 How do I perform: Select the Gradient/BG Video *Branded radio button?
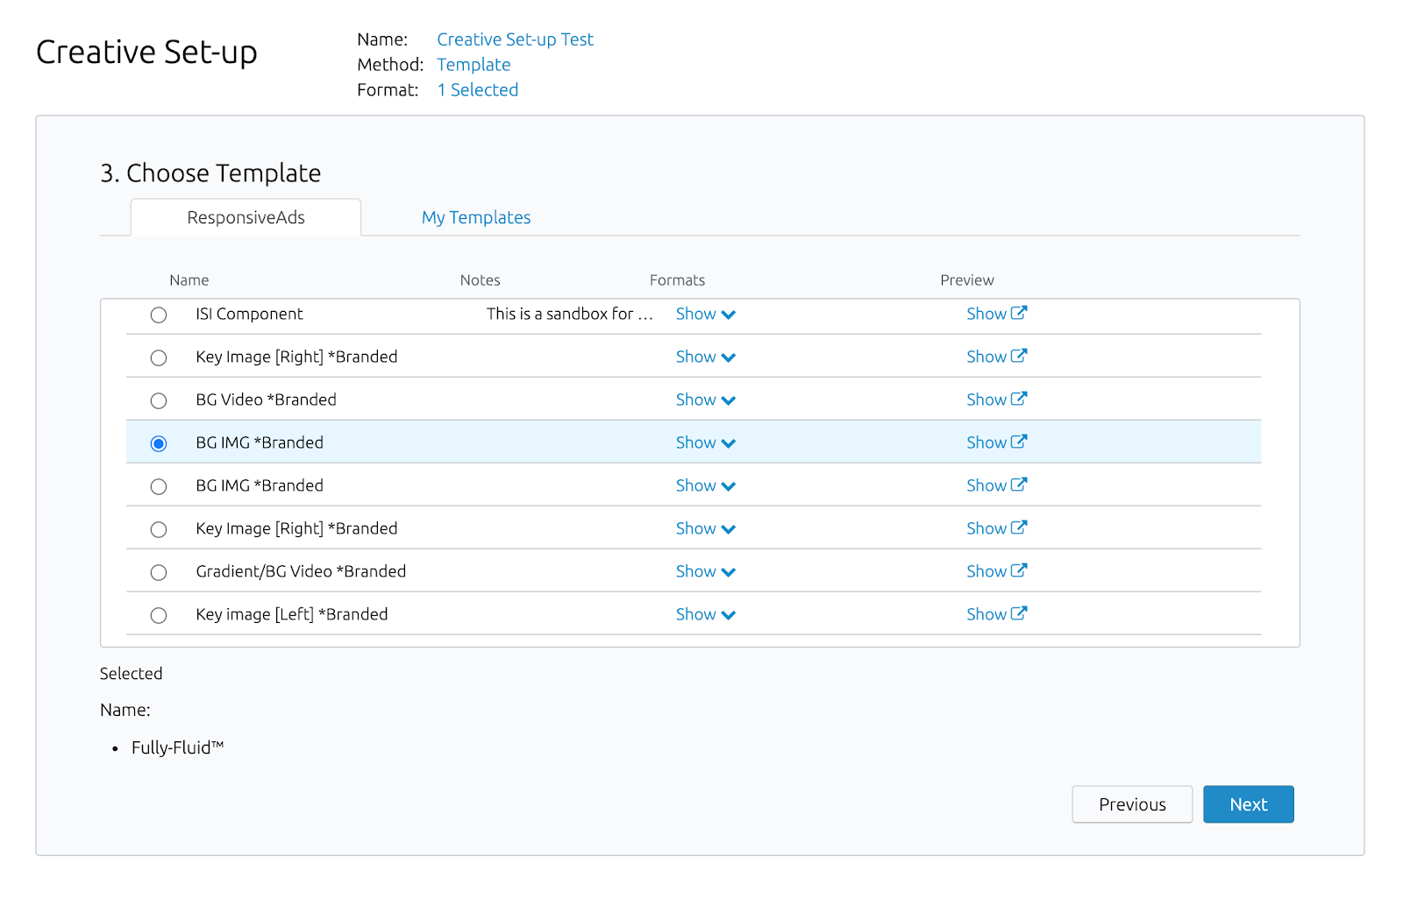click(x=159, y=572)
